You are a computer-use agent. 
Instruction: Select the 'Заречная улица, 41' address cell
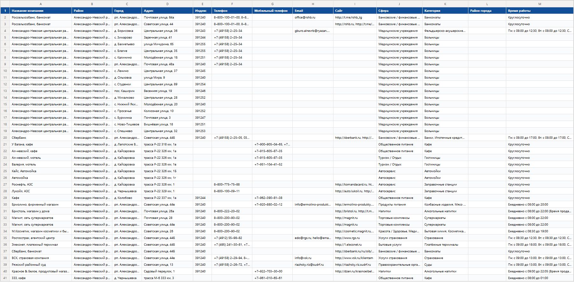pyautogui.click(x=167, y=38)
